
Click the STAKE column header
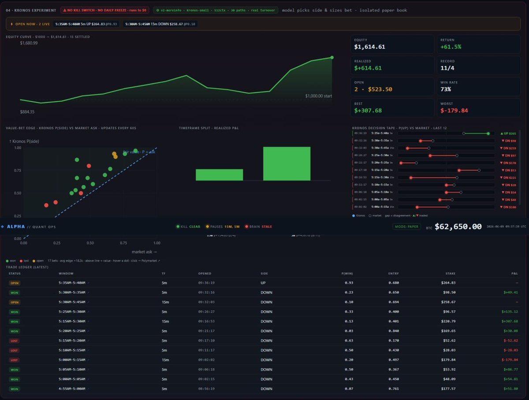coord(450,274)
